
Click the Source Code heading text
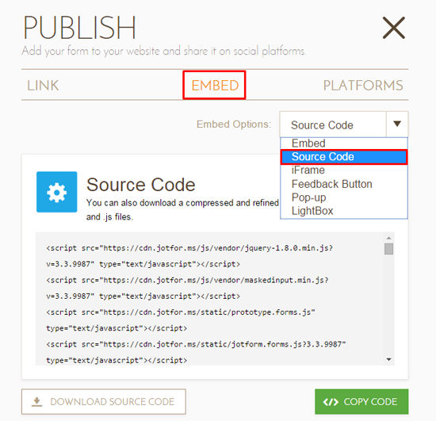coord(140,185)
